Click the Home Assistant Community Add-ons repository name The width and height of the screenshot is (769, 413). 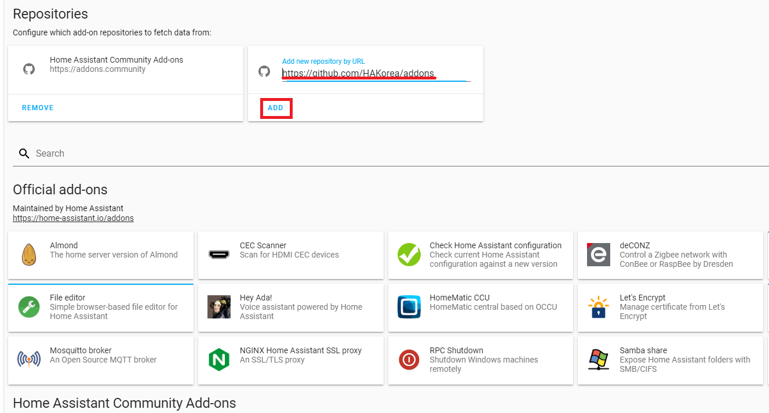point(116,60)
